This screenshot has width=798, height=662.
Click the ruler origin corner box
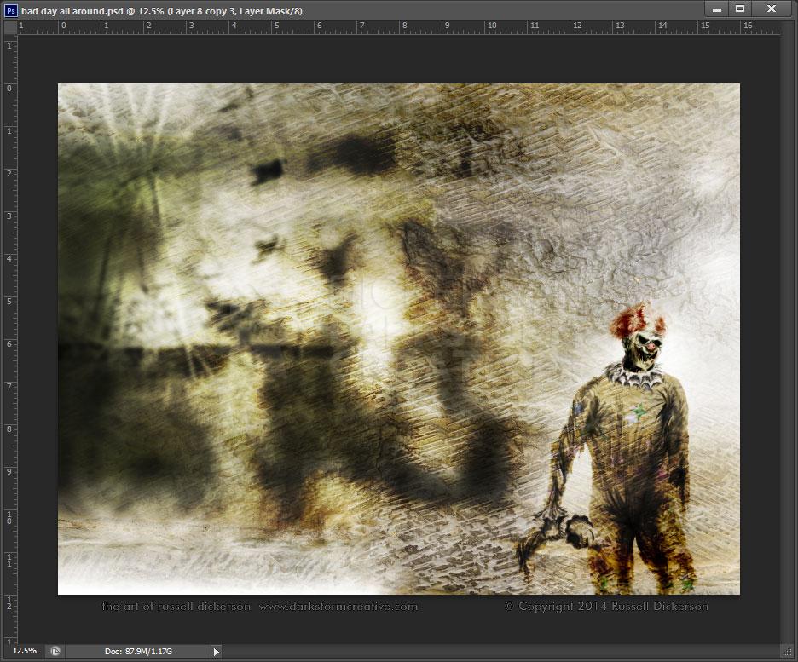click(10, 27)
